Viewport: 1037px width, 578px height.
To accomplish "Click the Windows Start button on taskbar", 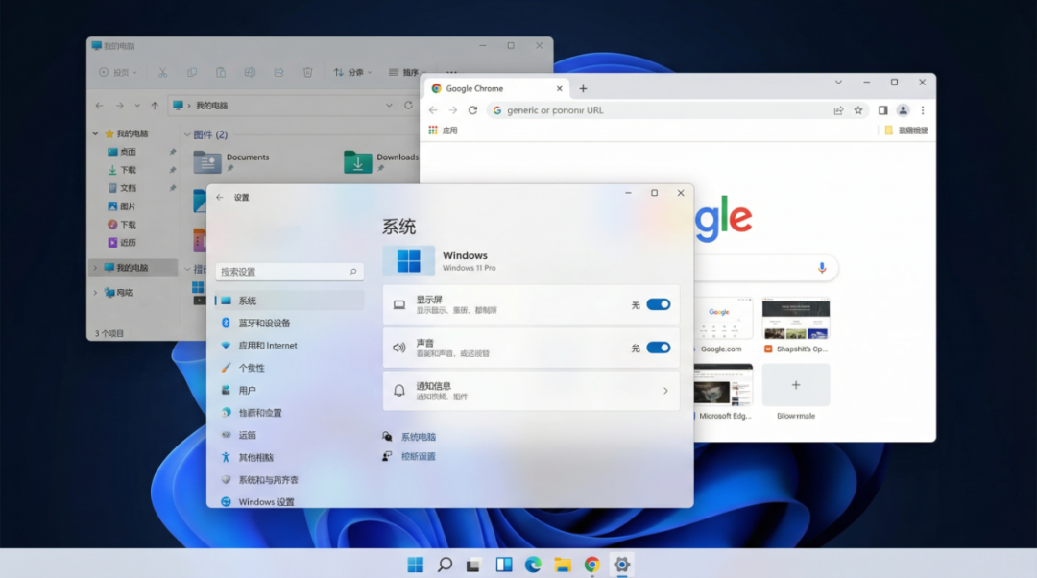I will pyautogui.click(x=415, y=565).
